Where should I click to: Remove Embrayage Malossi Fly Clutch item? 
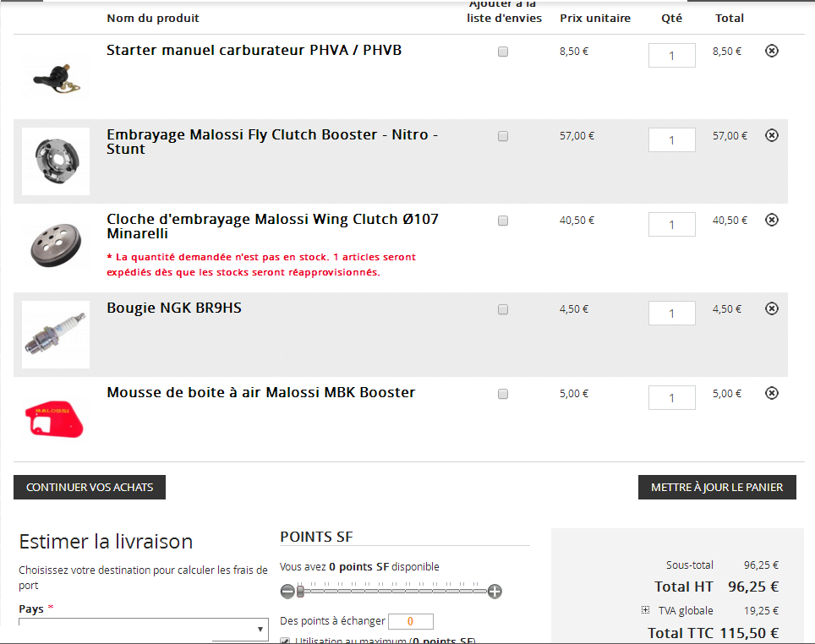tap(772, 135)
